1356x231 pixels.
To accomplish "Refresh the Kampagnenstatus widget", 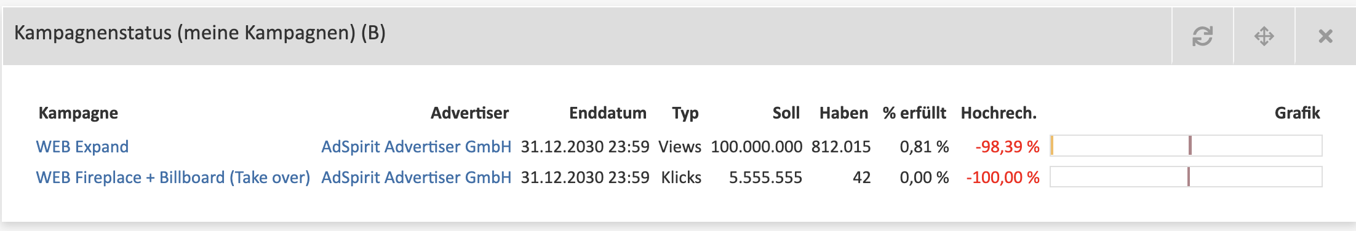I will 1202,36.
